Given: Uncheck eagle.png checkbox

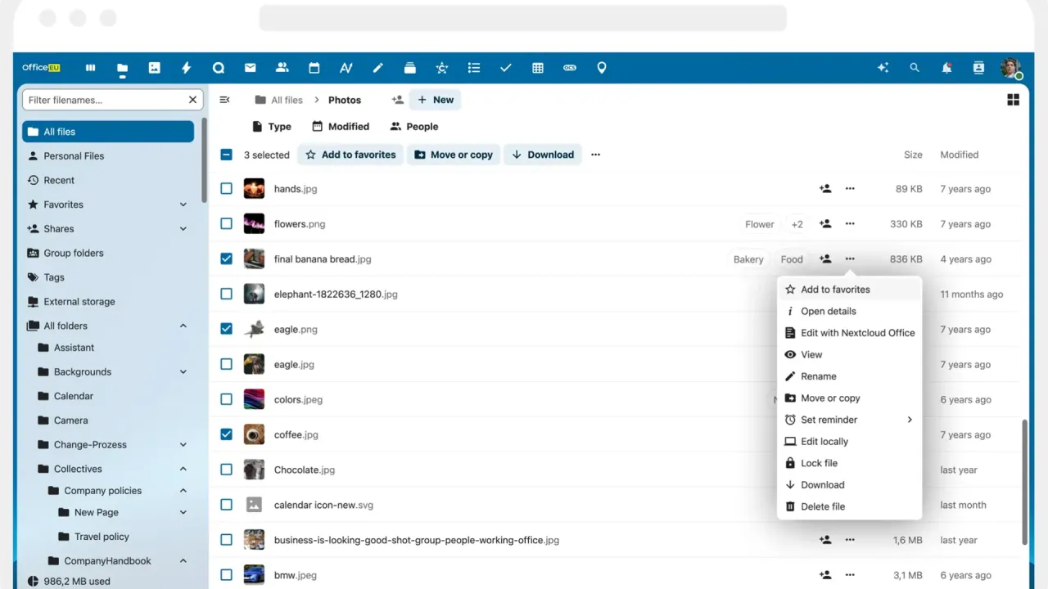Looking at the screenshot, I should coord(226,330).
